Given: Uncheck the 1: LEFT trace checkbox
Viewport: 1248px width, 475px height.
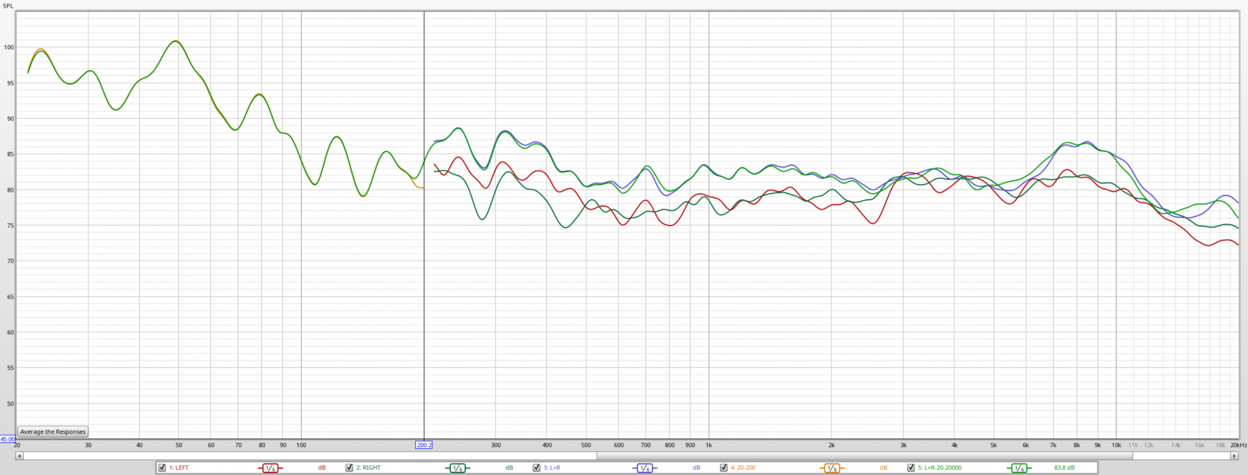Looking at the screenshot, I should [162, 468].
